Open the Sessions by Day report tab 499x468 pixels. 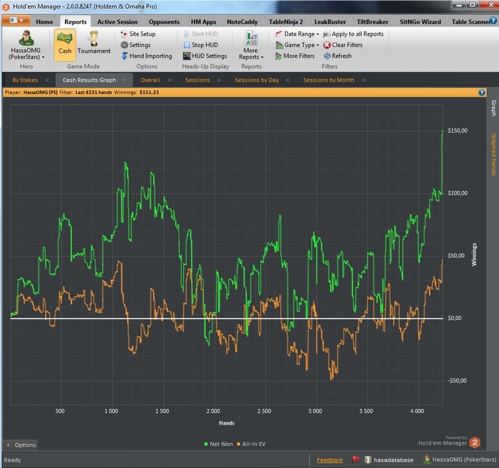pyautogui.click(x=257, y=80)
